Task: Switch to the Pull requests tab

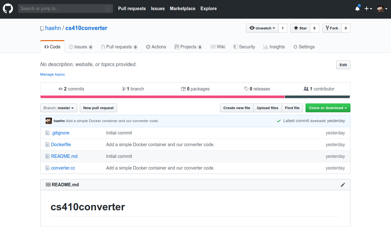Action: click(119, 47)
